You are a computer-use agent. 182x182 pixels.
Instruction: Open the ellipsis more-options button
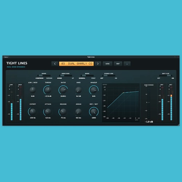pyautogui.click(x=127, y=64)
